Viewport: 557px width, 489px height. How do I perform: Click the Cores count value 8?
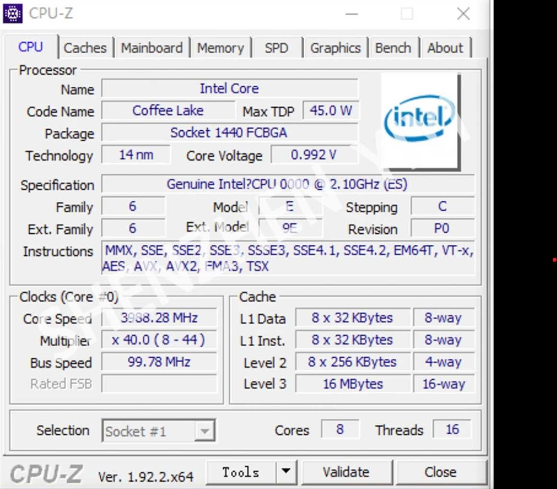coord(340,429)
